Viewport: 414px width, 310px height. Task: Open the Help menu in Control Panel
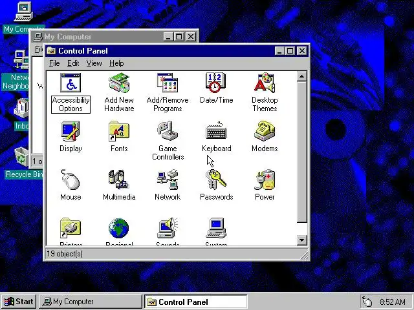pyautogui.click(x=116, y=63)
